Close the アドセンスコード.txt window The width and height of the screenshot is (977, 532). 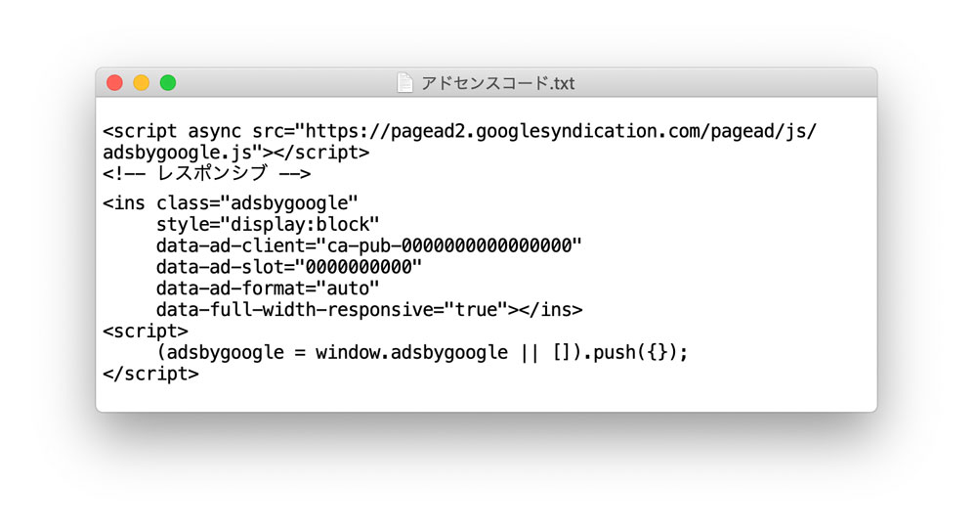tap(114, 83)
